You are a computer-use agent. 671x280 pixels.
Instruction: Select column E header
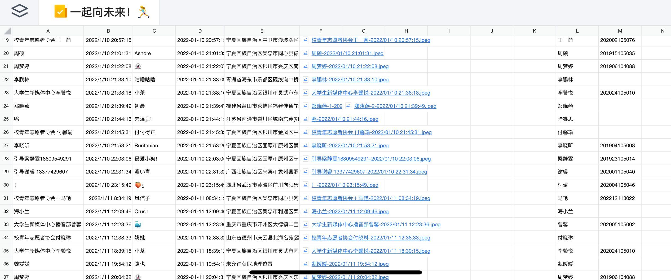pyautogui.click(x=262, y=31)
